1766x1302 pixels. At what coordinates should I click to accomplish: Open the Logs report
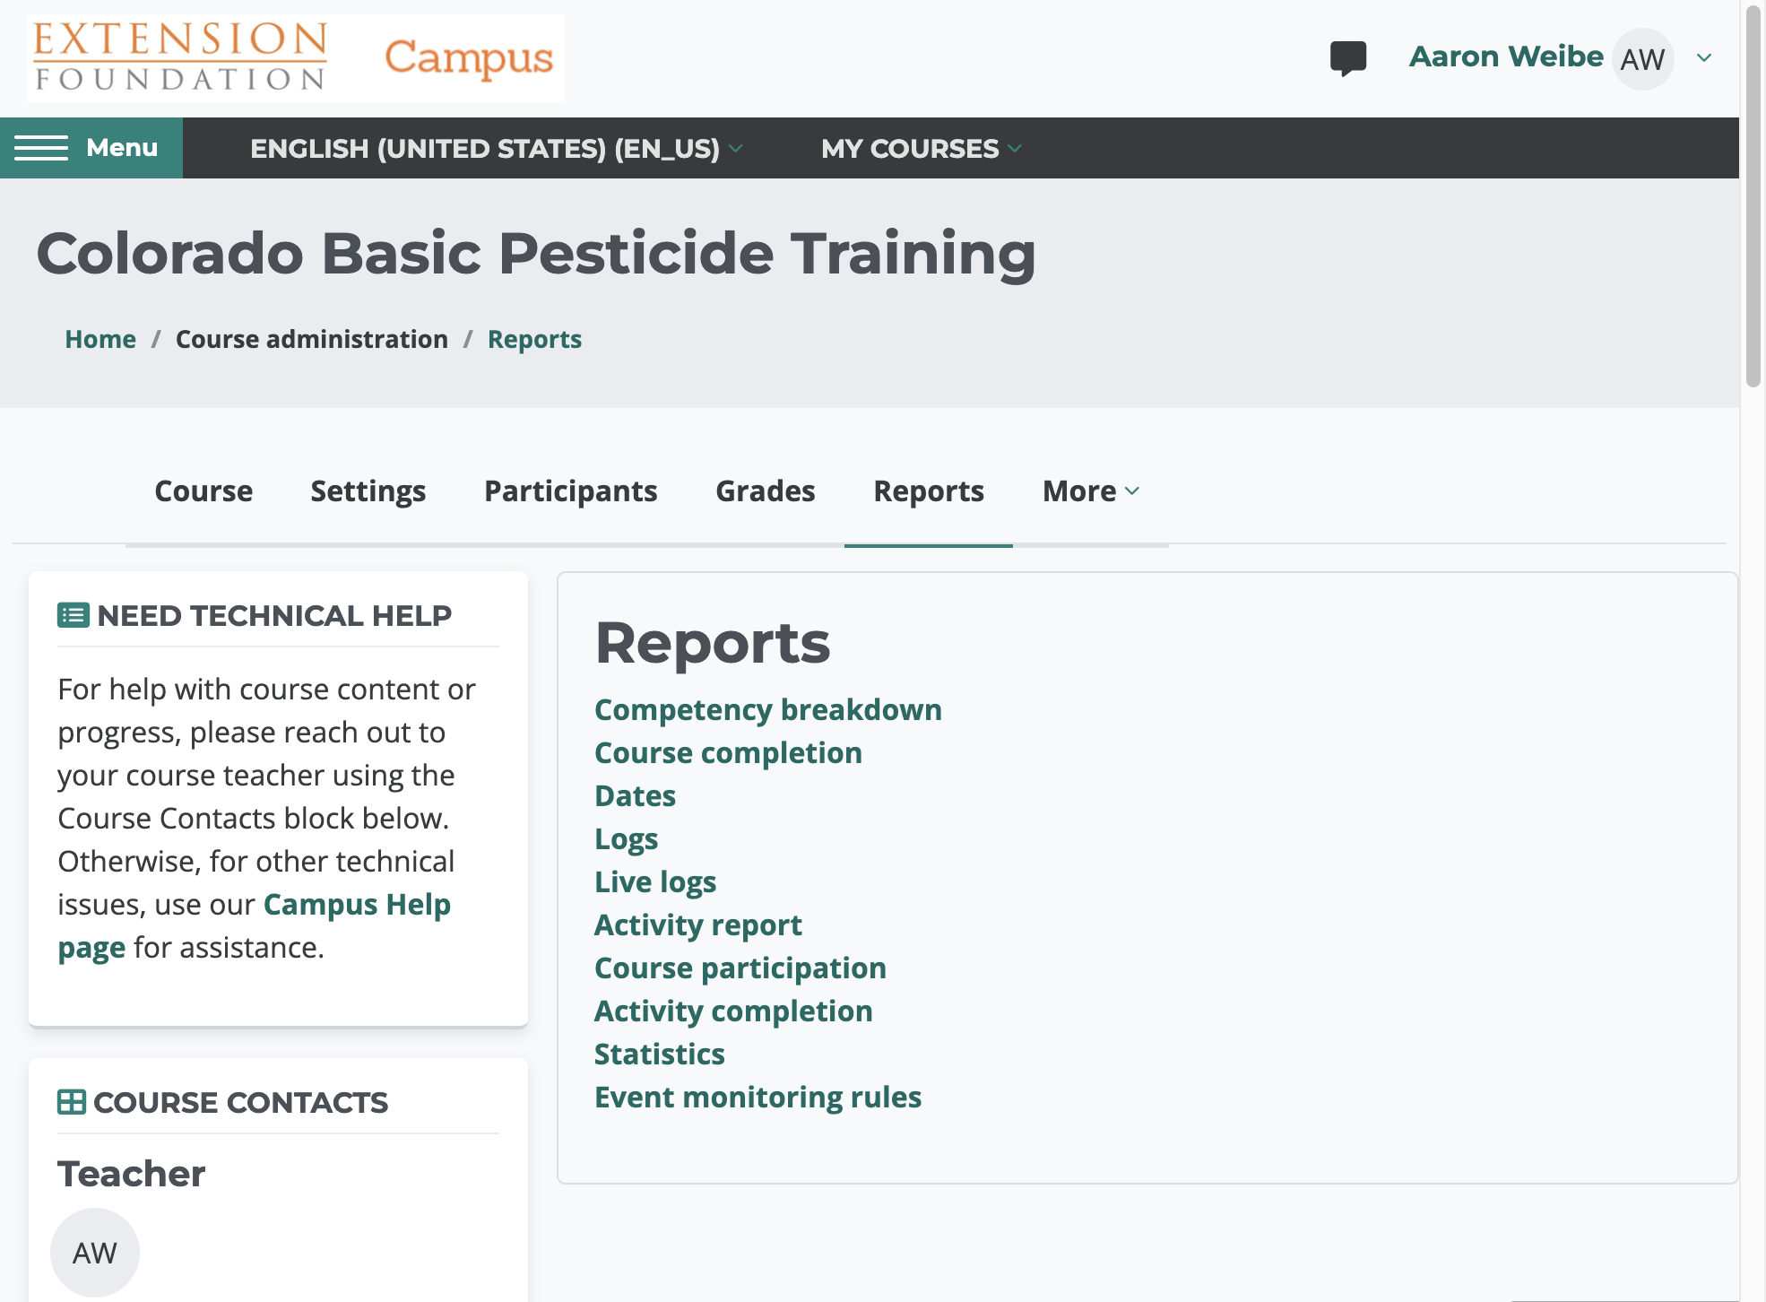tap(626, 839)
